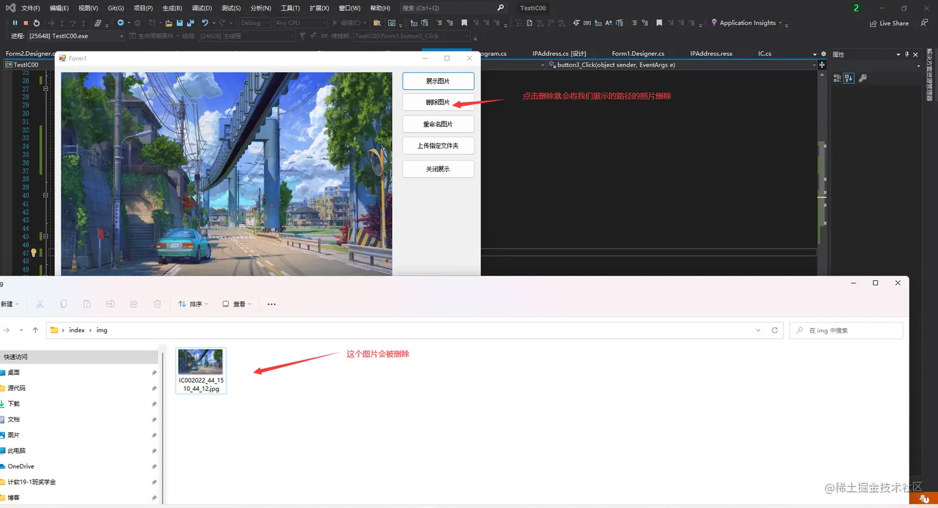
Task: Click the 重命名图片 button in Form1
Action: [438, 124]
